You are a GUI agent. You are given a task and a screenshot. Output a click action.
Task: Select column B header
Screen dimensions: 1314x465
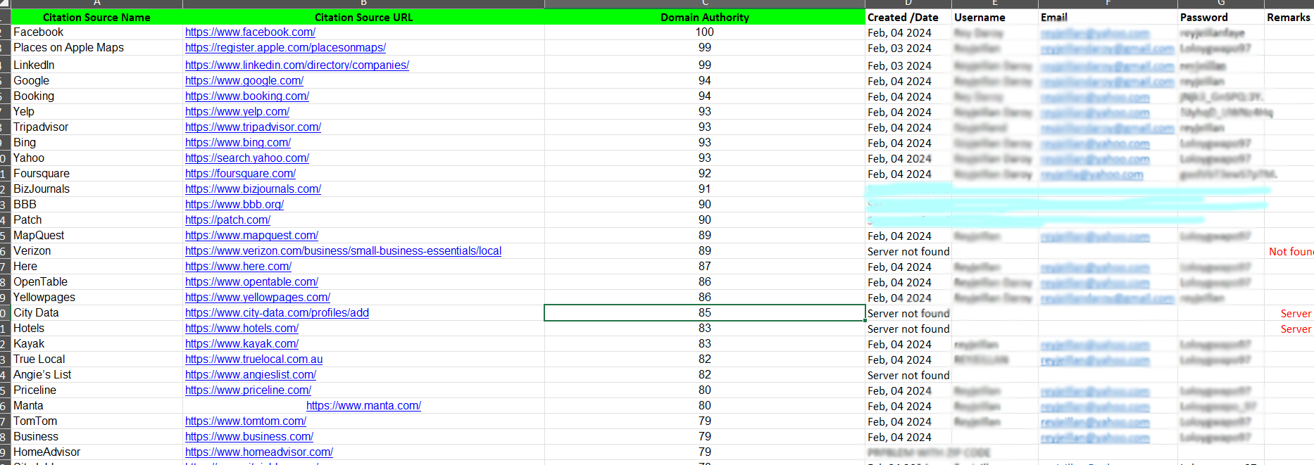click(x=363, y=4)
